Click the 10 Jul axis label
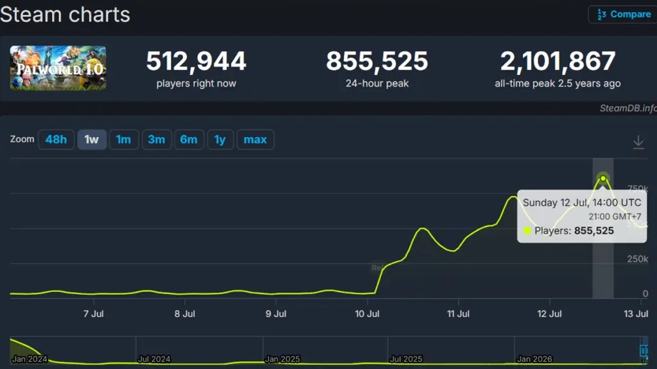Viewport: 657px width, 369px height. click(367, 314)
